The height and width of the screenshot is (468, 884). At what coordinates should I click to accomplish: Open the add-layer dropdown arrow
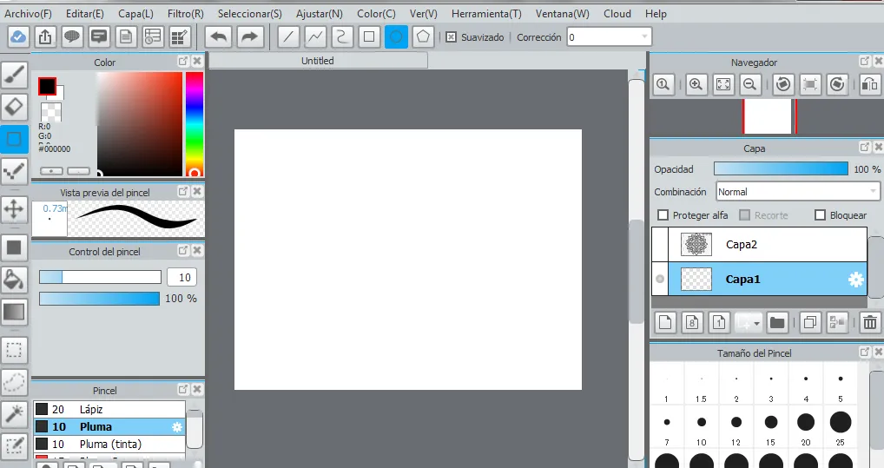[x=756, y=323]
